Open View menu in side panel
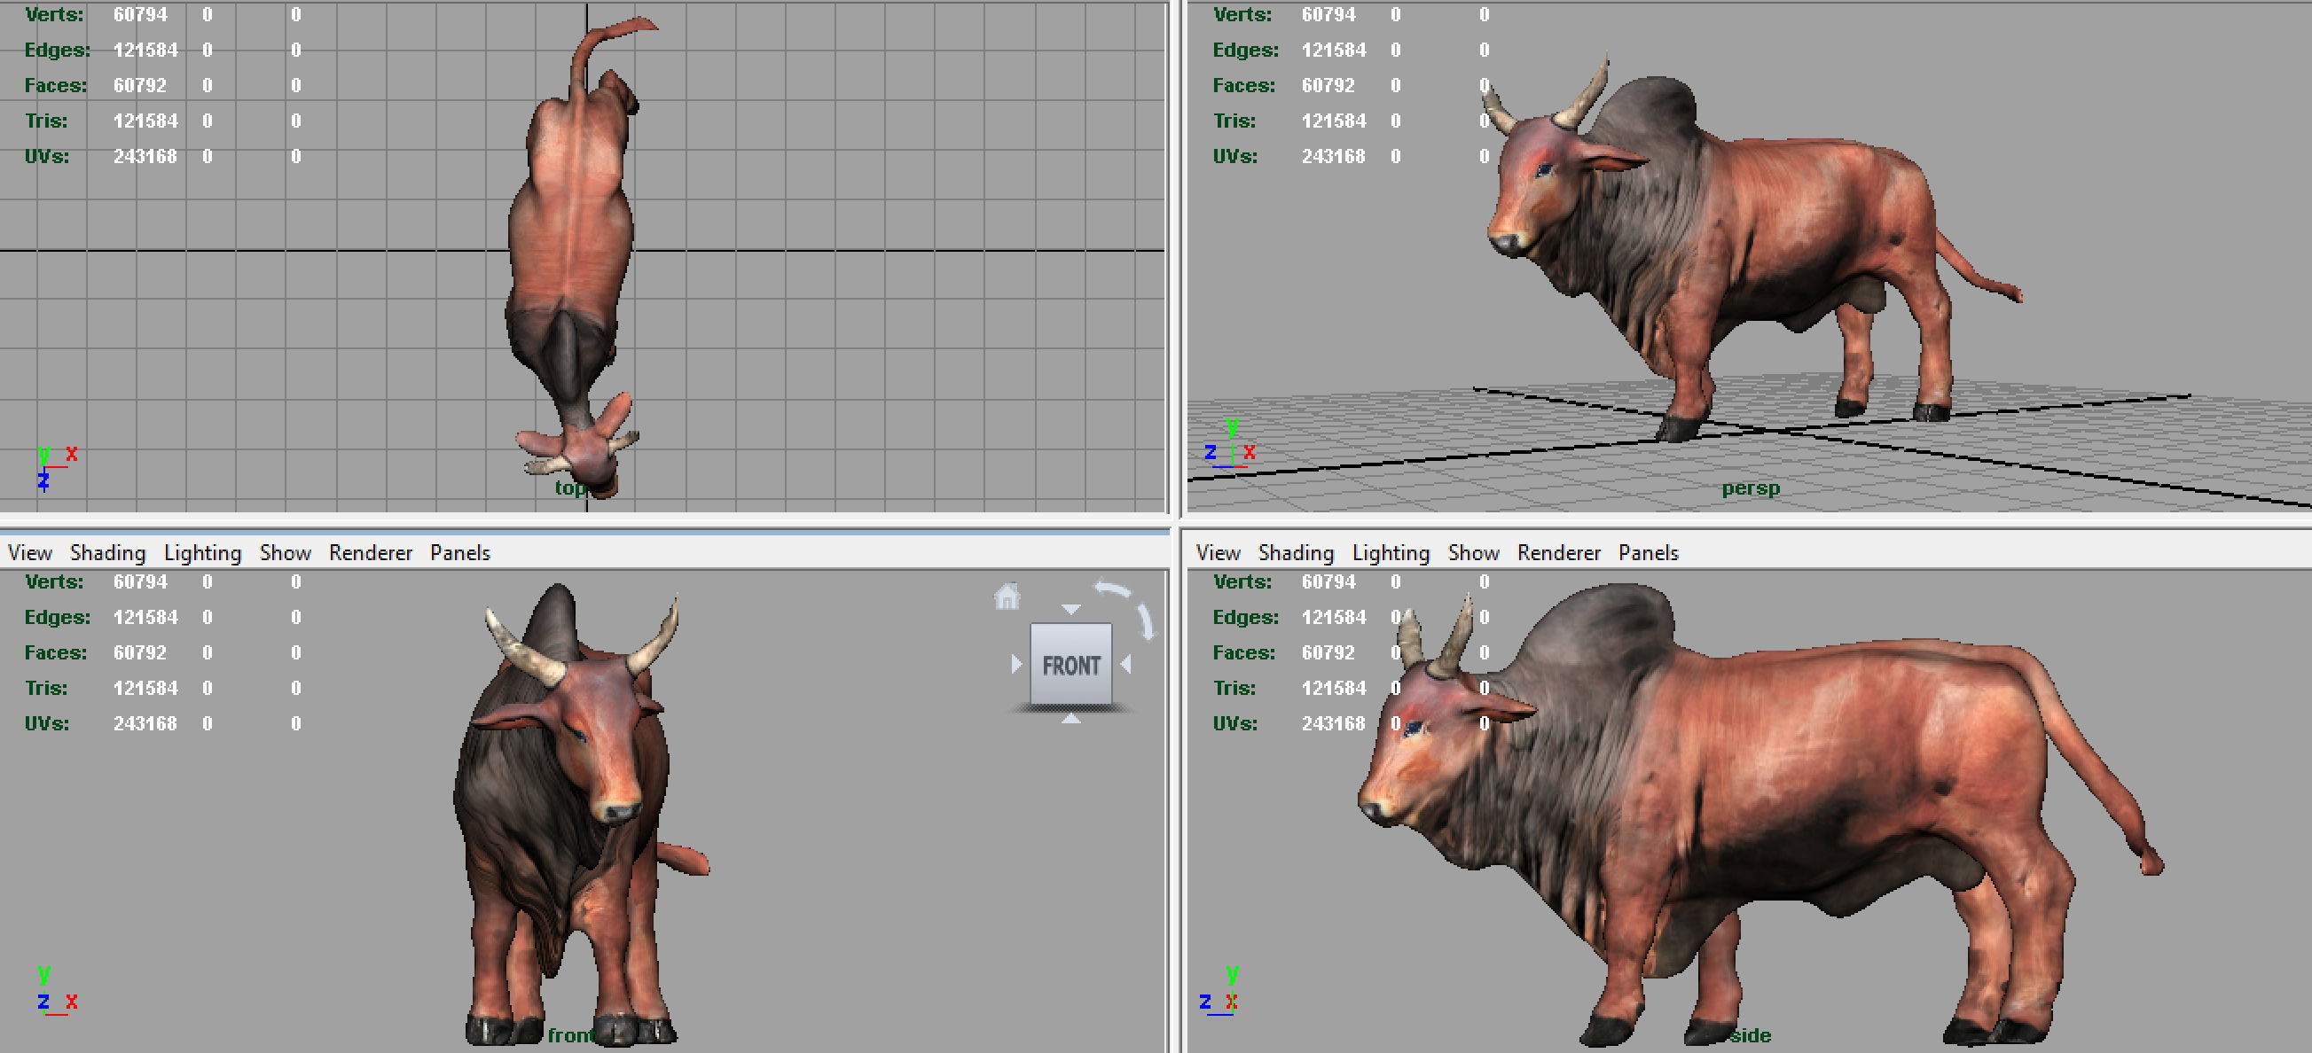The image size is (2312, 1053). pyautogui.click(x=1218, y=552)
